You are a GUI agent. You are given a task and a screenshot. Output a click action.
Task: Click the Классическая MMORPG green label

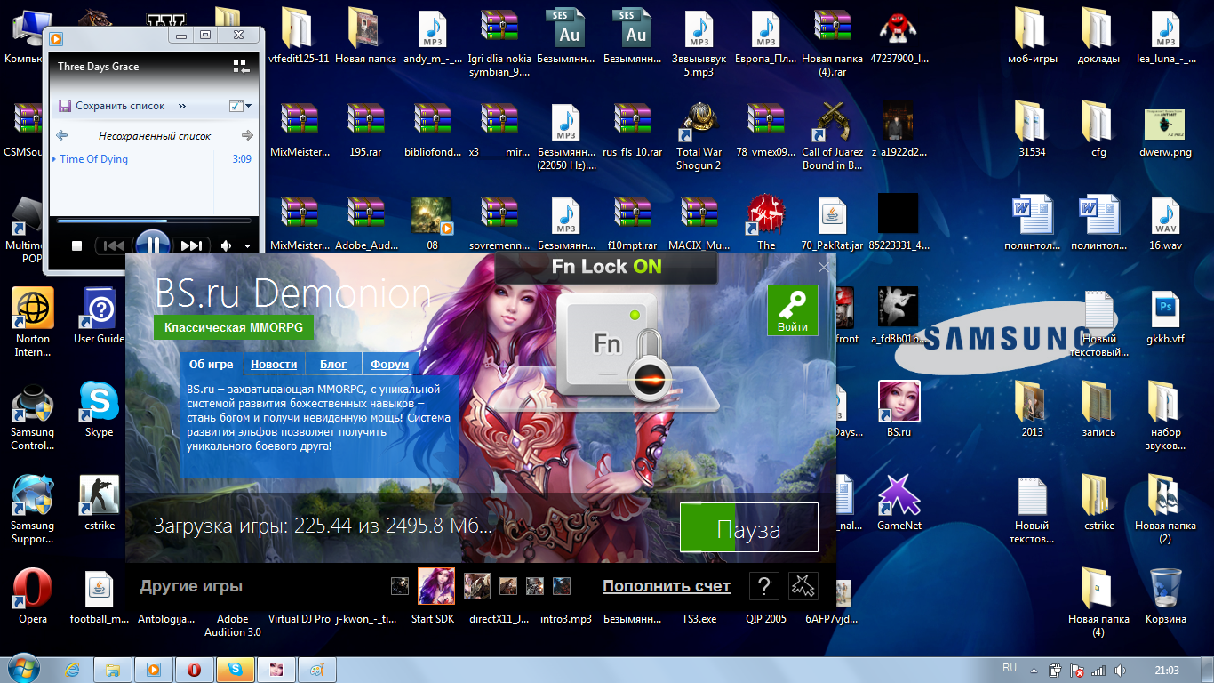(x=234, y=327)
